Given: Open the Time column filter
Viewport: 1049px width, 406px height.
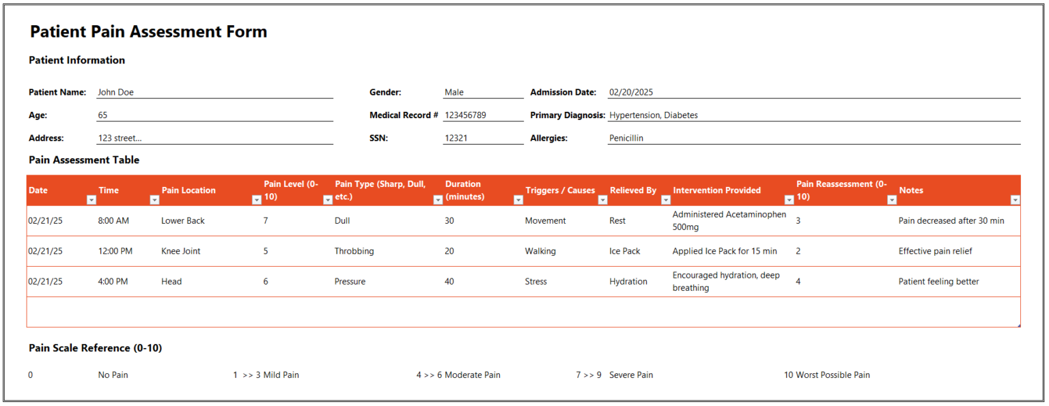Looking at the screenshot, I should click(x=154, y=200).
